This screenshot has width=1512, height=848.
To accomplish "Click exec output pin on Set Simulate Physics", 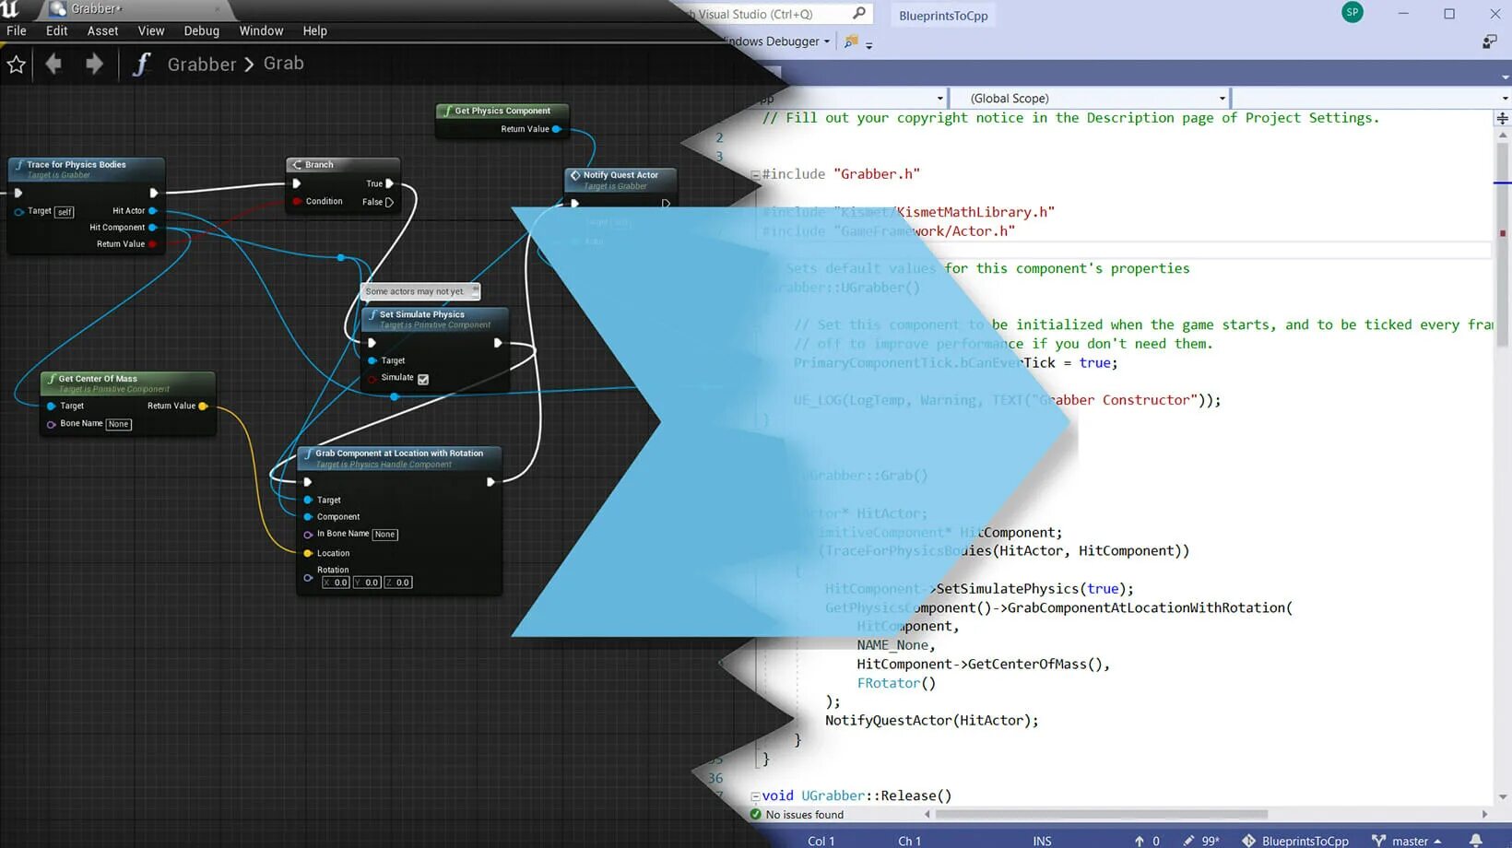I will pos(498,343).
